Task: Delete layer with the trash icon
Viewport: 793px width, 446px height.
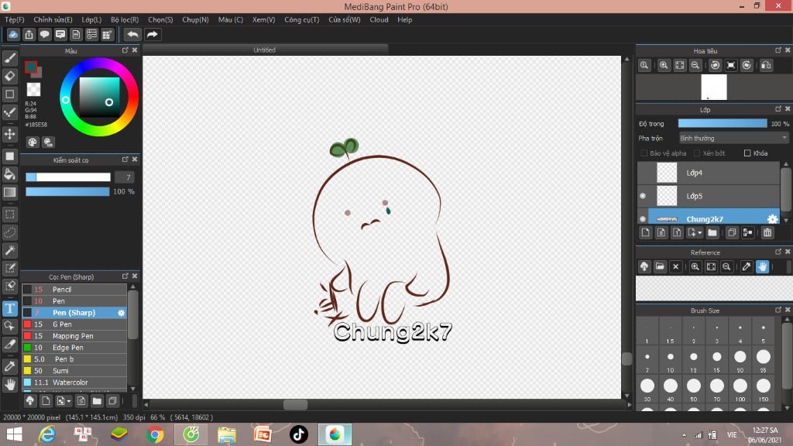Action: 767,232
